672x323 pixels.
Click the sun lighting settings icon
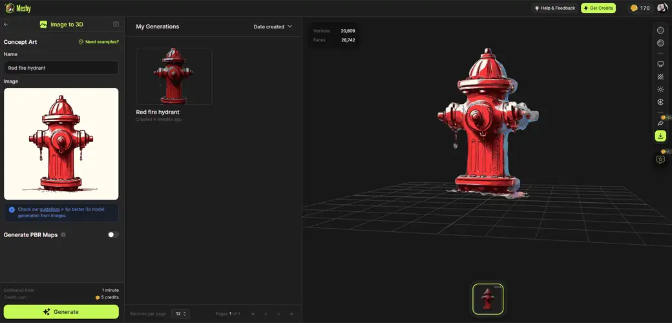coord(660,89)
